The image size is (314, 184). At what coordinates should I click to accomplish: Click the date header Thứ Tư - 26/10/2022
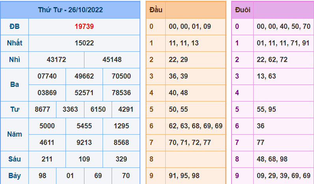pos(70,10)
